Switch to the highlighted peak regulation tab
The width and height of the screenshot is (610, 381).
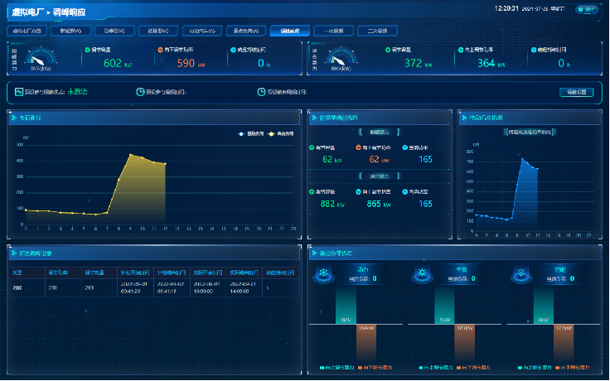click(289, 31)
